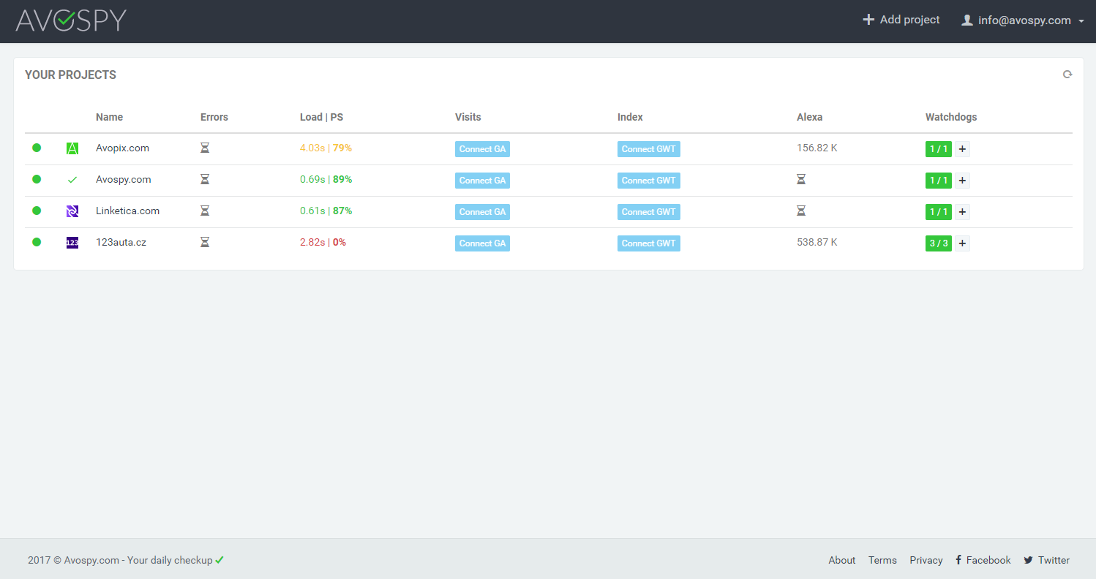Open the About footer link
The height and width of the screenshot is (579, 1096).
click(x=842, y=560)
